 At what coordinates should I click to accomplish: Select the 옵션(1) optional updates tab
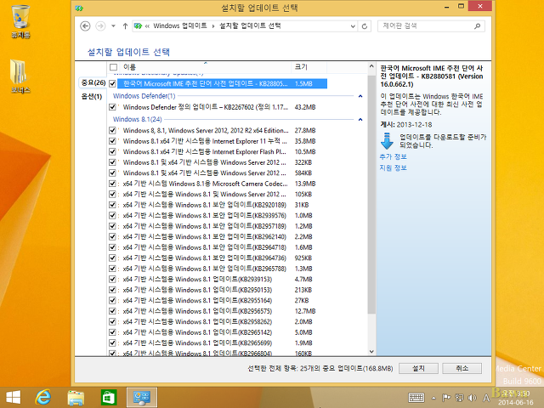[92, 96]
